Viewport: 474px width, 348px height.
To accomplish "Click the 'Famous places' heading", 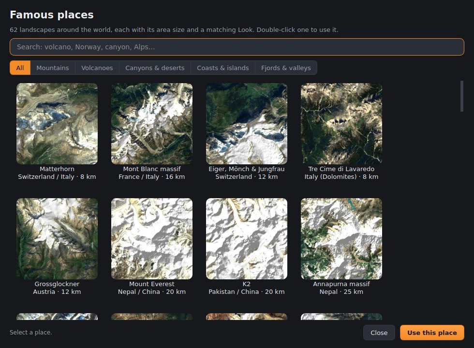I will click(52, 14).
